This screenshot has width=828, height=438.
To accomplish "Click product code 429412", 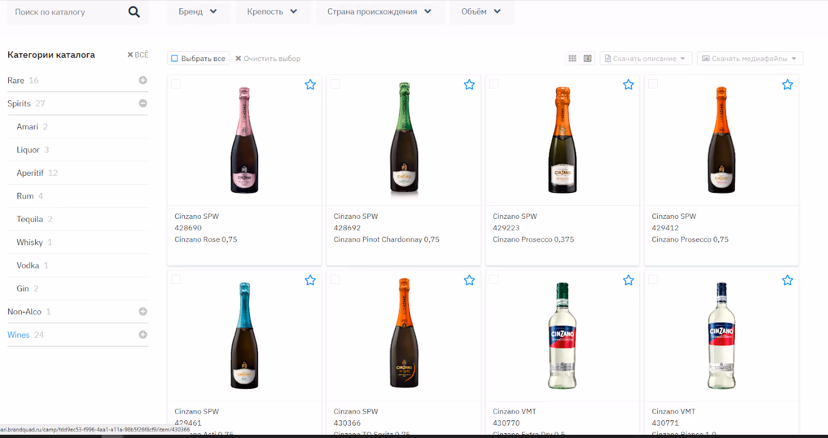I will point(666,228).
